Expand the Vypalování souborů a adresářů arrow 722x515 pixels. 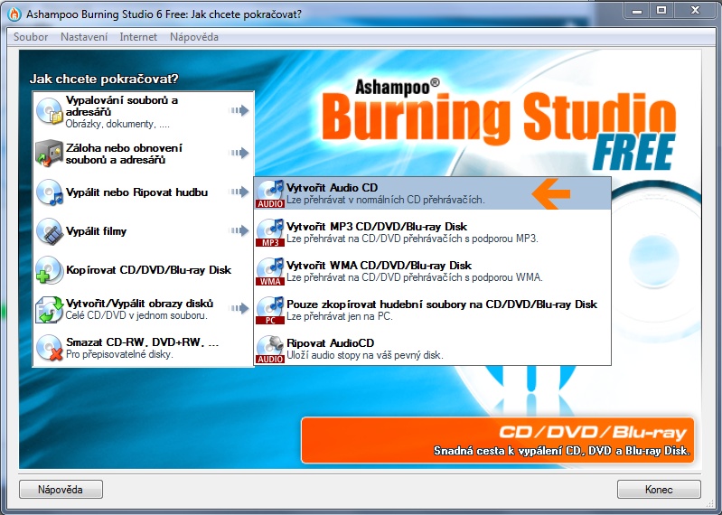[x=239, y=111]
